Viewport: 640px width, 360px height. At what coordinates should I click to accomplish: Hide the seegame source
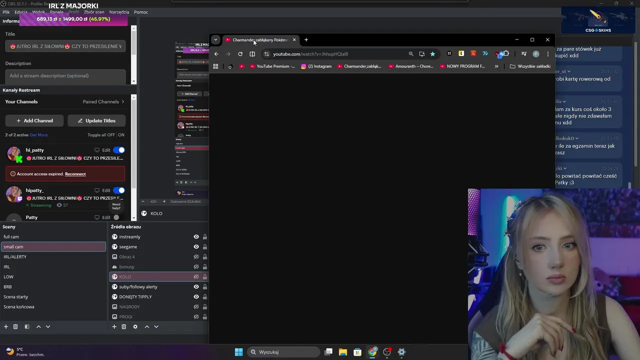196,246
